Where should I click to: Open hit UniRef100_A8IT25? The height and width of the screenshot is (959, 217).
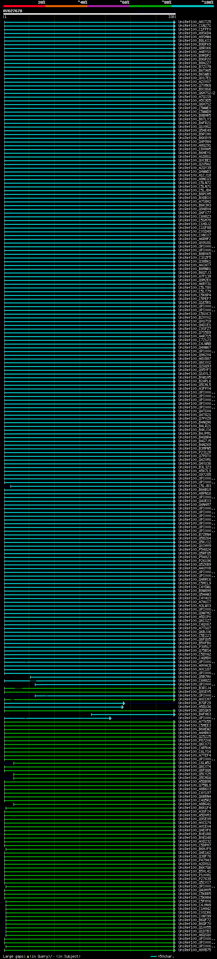[195, 22]
